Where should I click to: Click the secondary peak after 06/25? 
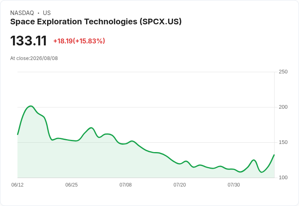point(91,128)
